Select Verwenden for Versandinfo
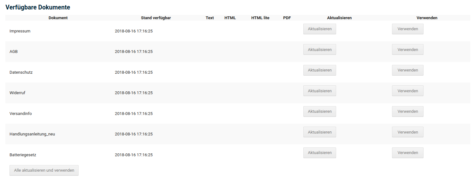This screenshot has width=475, height=183. tap(407, 112)
